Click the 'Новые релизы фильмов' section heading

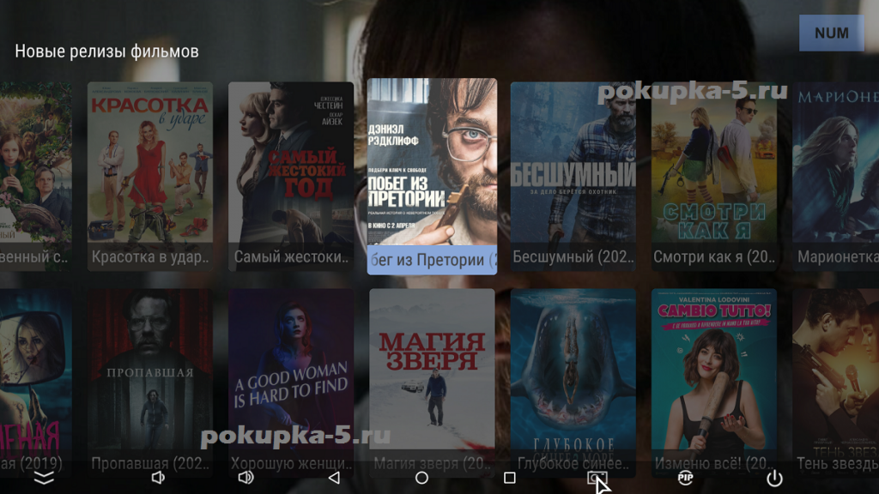click(x=106, y=51)
